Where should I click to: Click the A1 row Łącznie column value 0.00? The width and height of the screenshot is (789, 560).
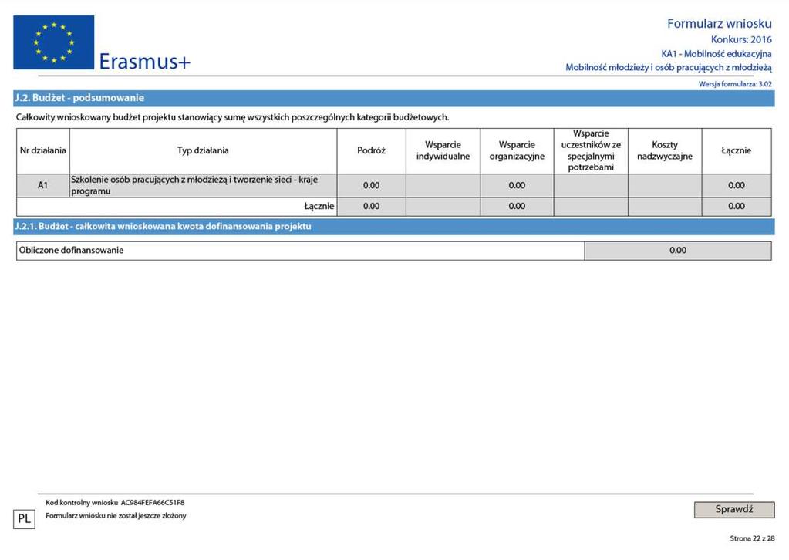736,185
